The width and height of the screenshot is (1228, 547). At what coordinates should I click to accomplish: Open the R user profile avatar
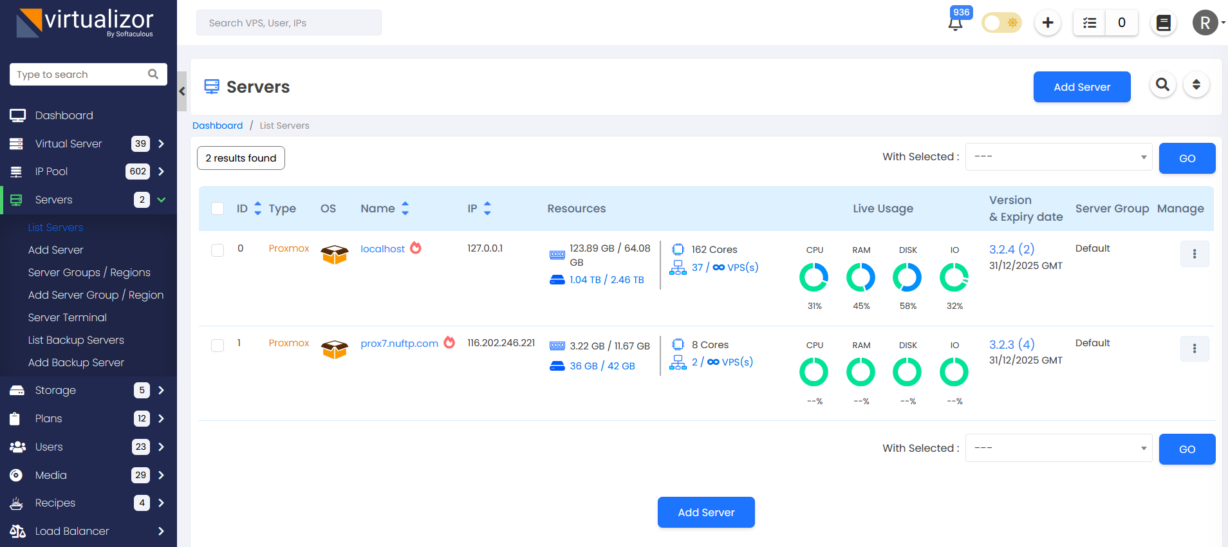[x=1205, y=23]
